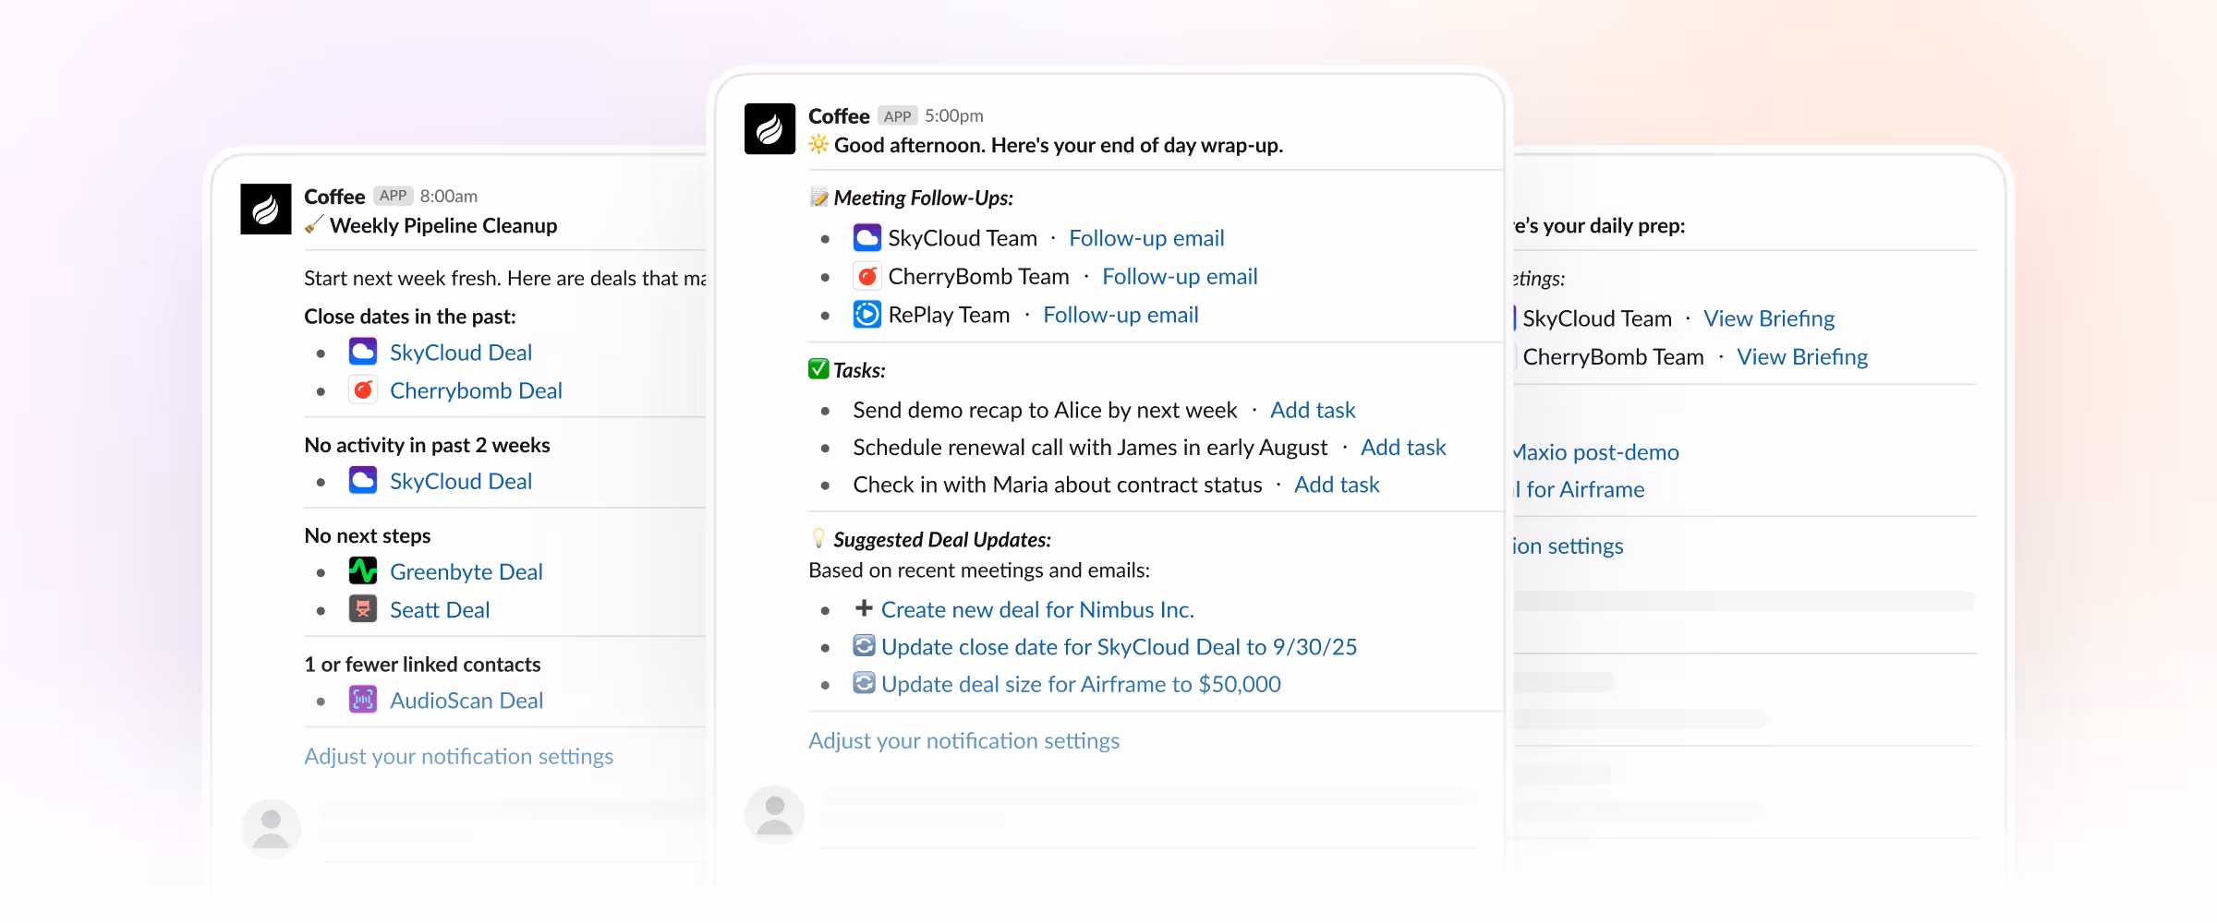Click 'Check in with Maria about contract status' text

1058,485
